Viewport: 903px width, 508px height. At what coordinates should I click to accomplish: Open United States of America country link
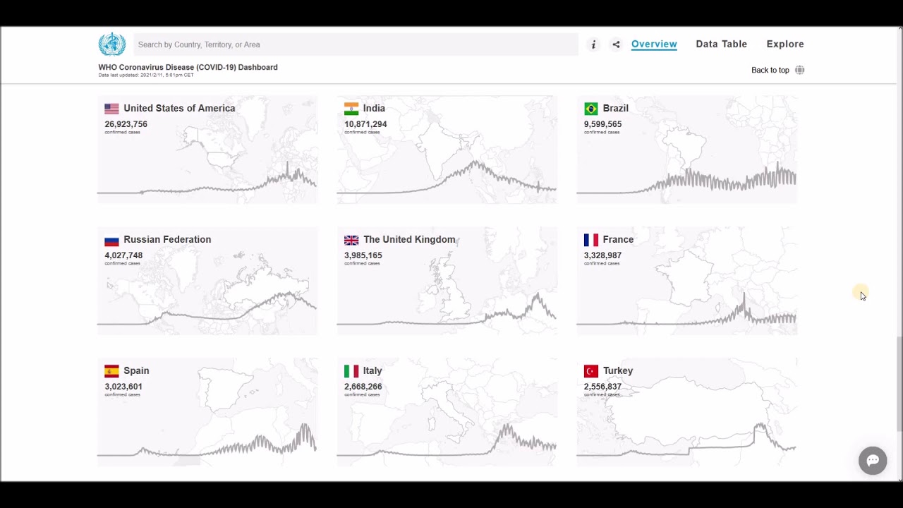[179, 108]
